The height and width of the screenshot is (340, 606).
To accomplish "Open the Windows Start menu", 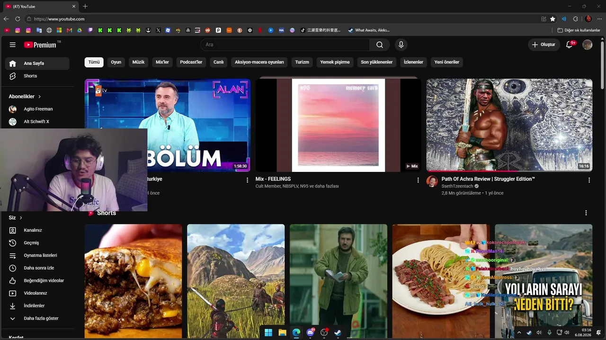I will click(268, 332).
